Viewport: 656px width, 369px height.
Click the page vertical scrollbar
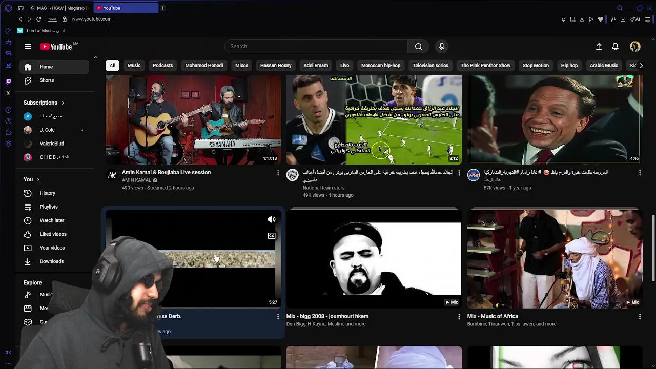[653, 248]
